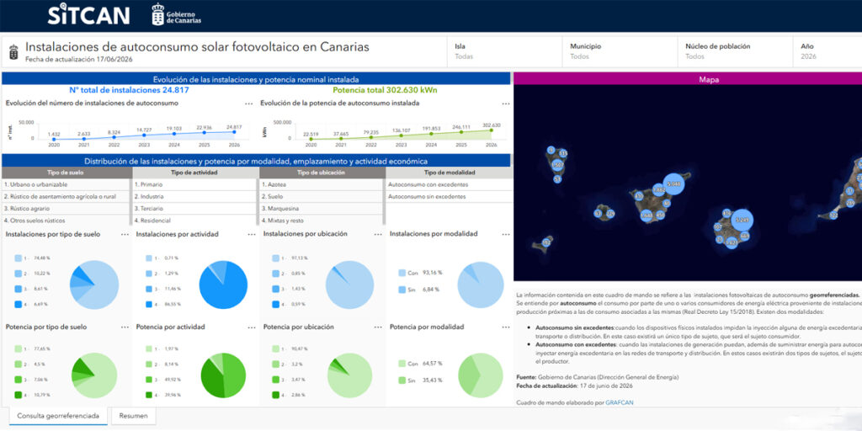Click the 5.044 cluster marker on Tenerife

(x=674, y=184)
